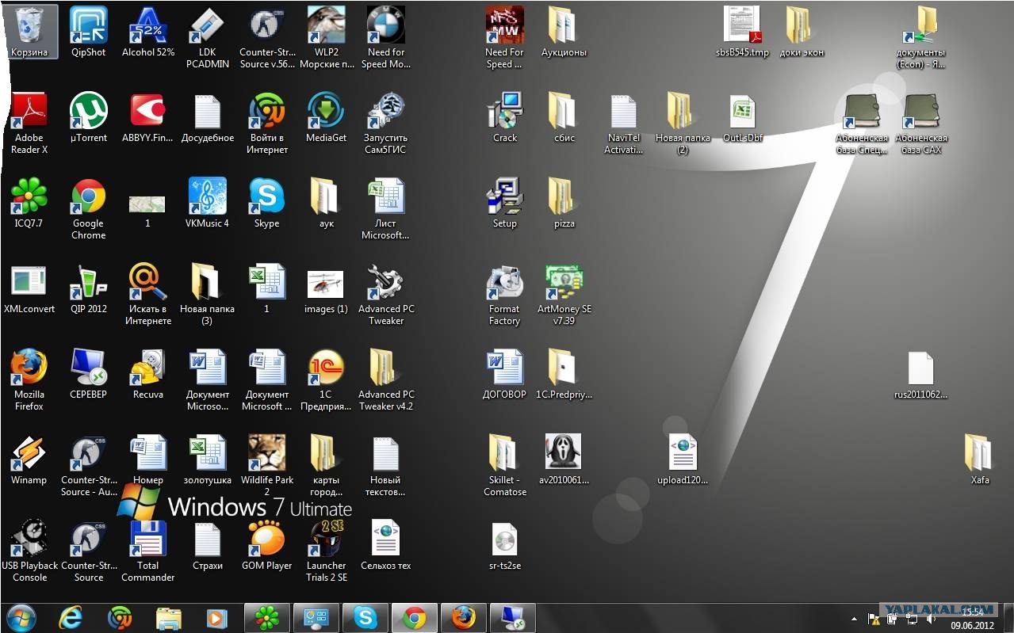Open the Need For Speed shortcut
1014x633 pixels.
(505, 37)
